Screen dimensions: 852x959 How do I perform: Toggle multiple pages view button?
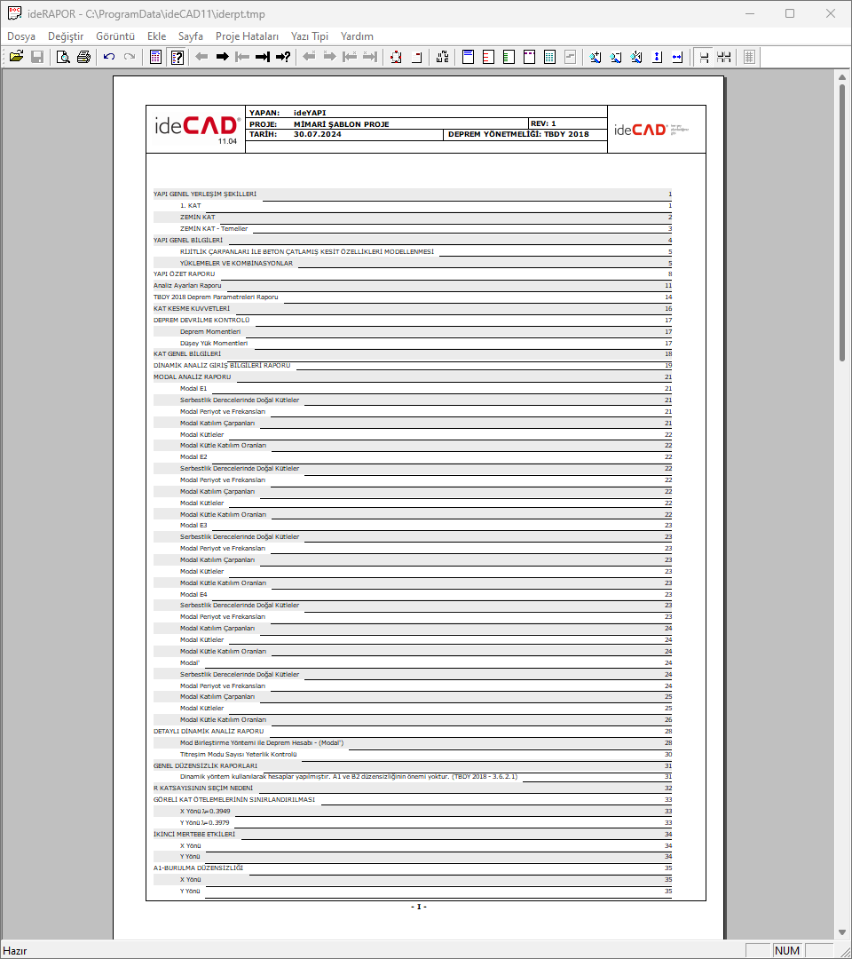[724, 57]
